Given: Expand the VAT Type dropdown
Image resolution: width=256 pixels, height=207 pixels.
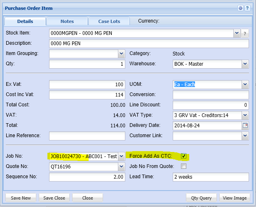Looking at the screenshot, I should pyautogui.click(x=245, y=115).
